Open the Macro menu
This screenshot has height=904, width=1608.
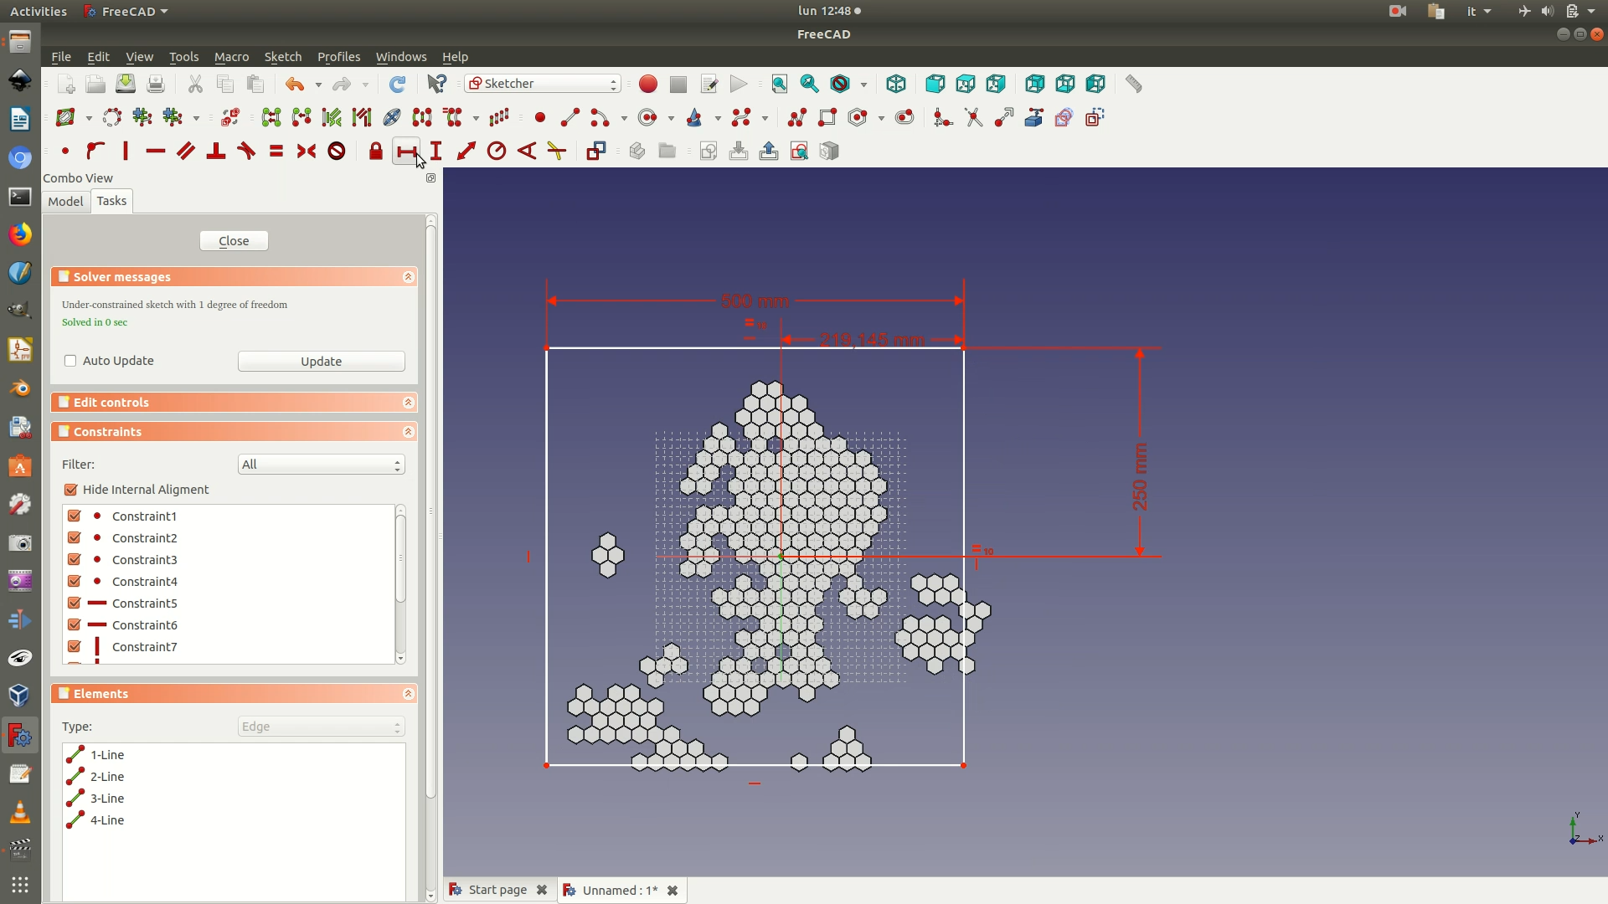[231, 57]
